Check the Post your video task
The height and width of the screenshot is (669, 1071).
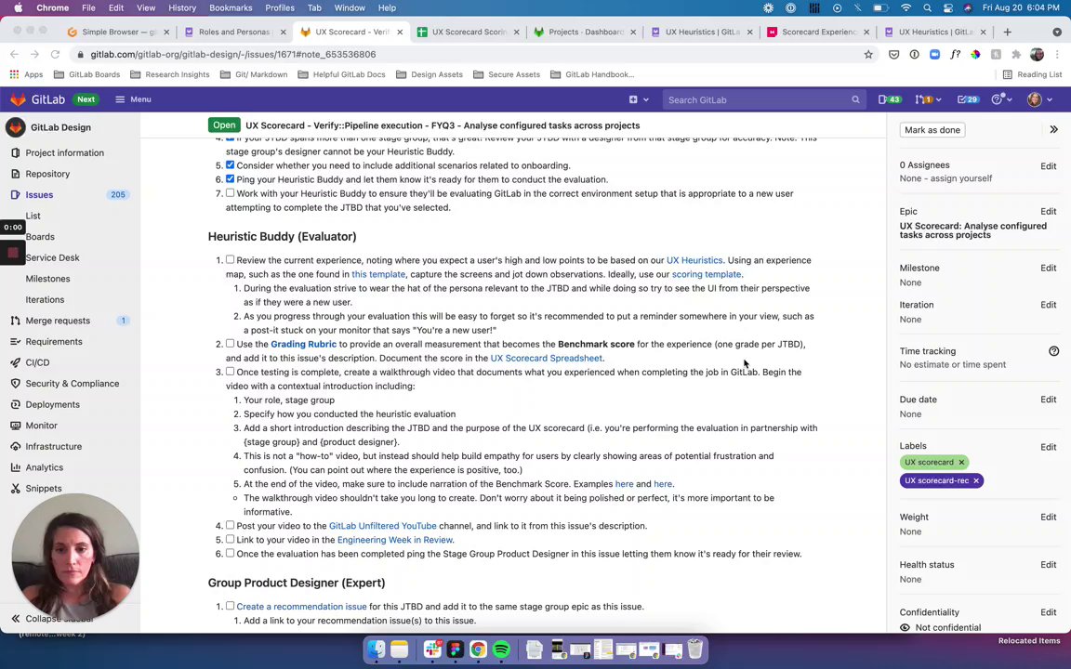pyautogui.click(x=231, y=525)
